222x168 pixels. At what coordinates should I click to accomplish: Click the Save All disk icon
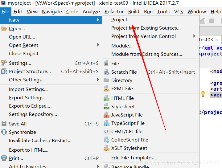[x=4, y=124]
